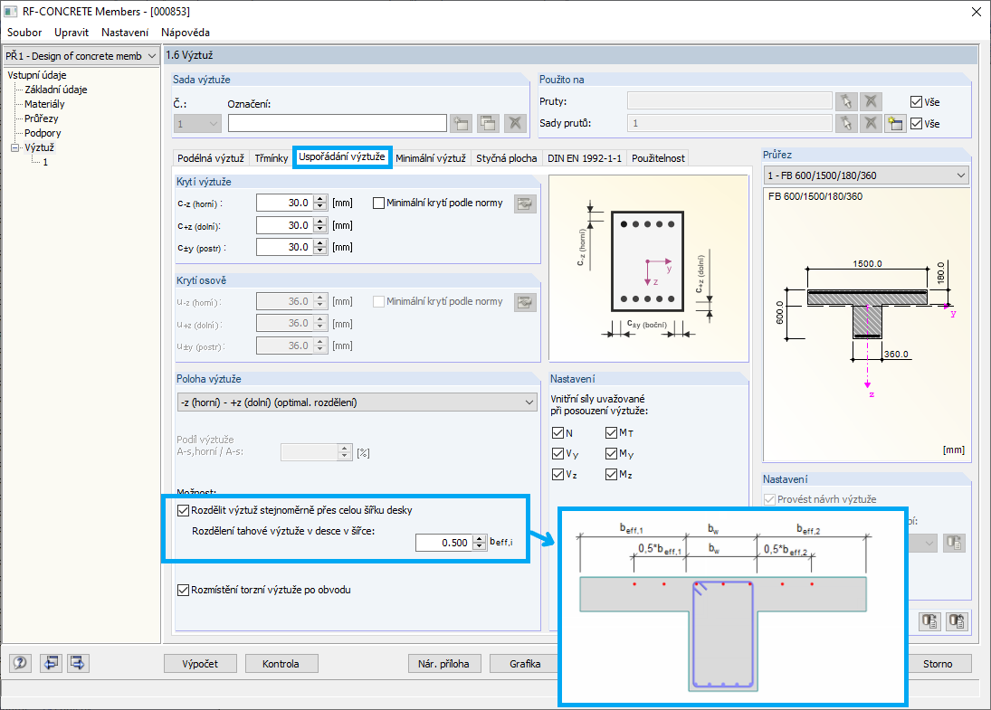Switch to DIN EN 1992-1-1 tab
Image resolution: width=991 pixels, height=710 pixels.
click(x=585, y=158)
